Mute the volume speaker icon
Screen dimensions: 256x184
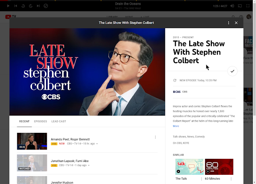click(232, 6)
